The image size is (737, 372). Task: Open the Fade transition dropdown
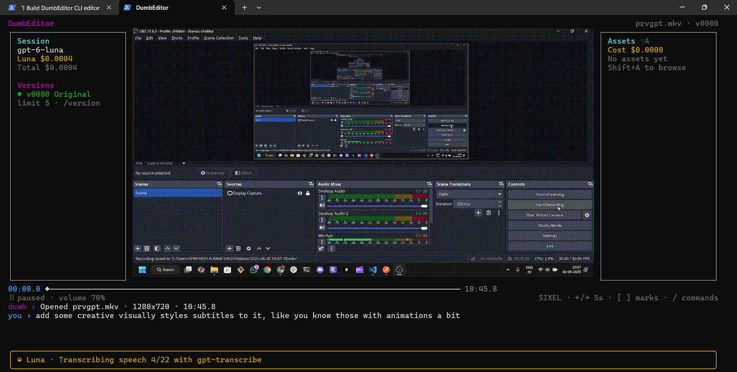[x=470, y=194]
